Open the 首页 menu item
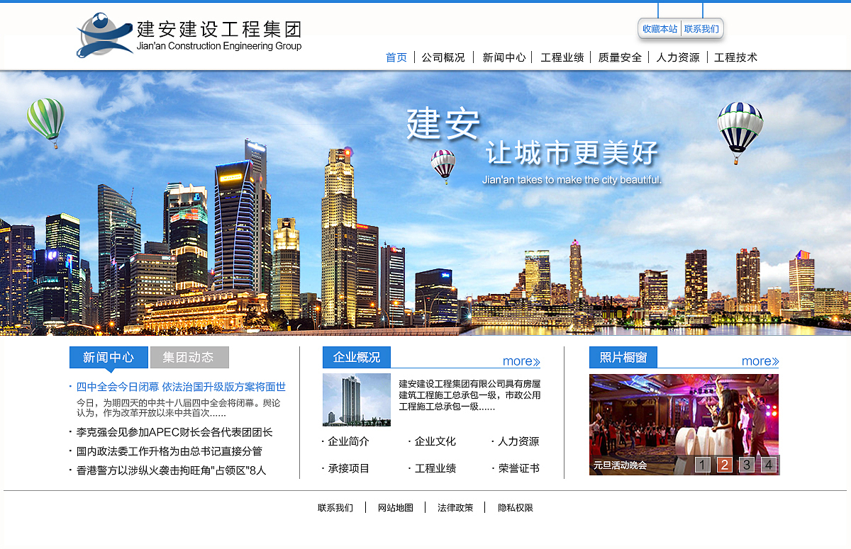 tap(396, 57)
